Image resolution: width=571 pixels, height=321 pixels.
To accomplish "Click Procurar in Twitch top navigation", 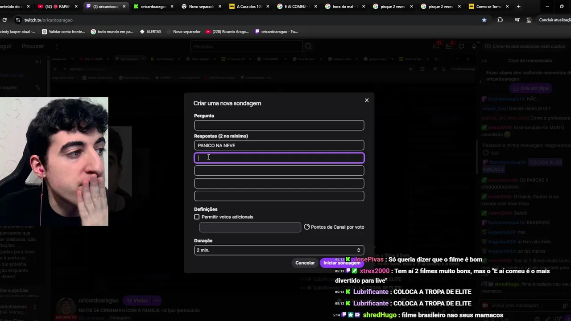I will [33, 46].
